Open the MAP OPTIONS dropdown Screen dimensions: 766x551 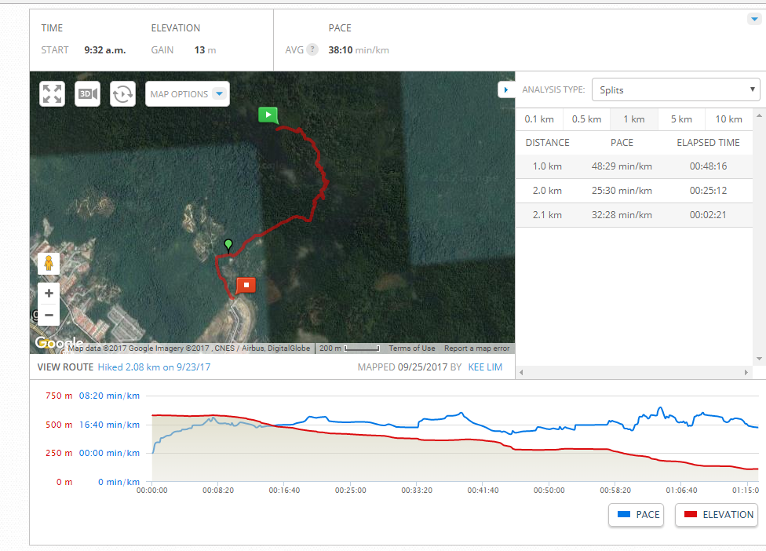tap(187, 93)
